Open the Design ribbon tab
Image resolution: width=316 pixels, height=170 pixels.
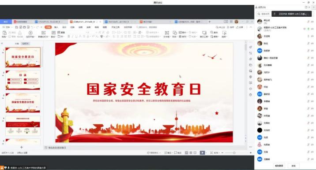[64, 27]
